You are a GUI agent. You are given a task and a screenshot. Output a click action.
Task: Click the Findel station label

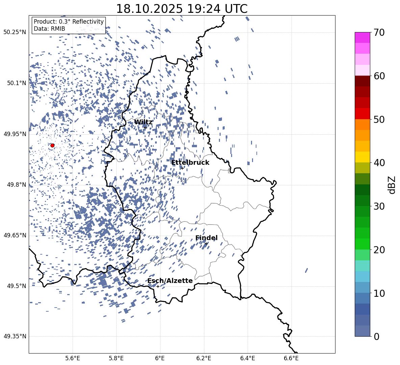click(207, 238)
